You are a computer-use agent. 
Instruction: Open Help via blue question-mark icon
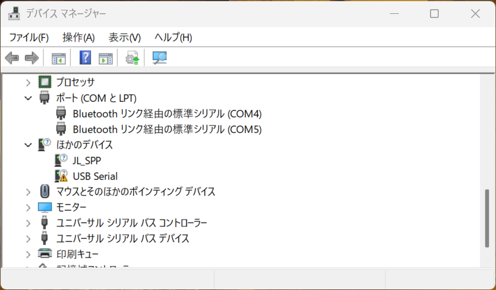click(x=86, y=58)
